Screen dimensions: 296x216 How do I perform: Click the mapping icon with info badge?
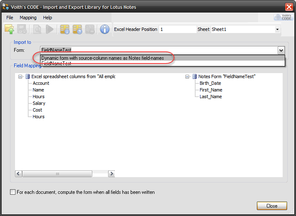pyautogui.click(x=65, y=29)
